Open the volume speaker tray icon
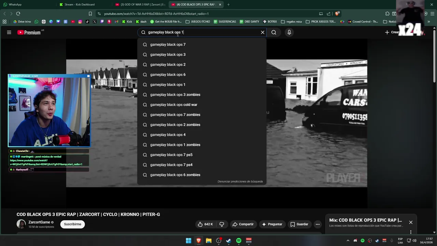Viewport: 437px width, 246px height. tap(414, 241)
